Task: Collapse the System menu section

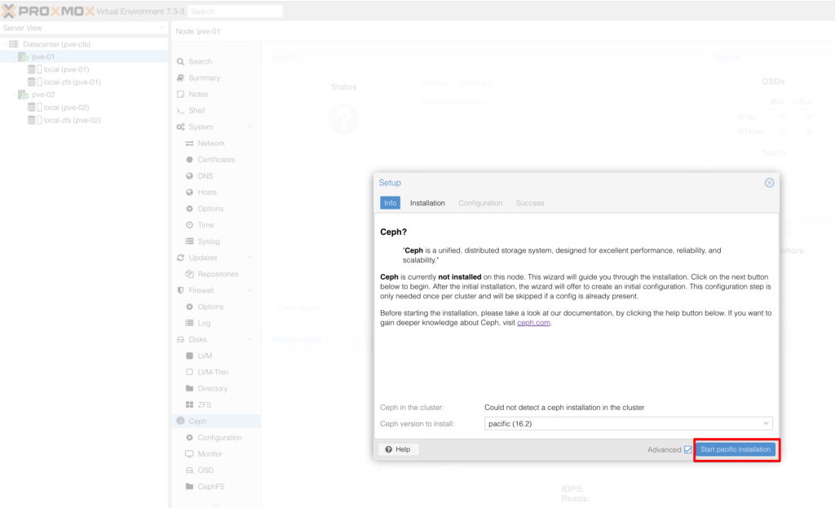Action: pyautogui.click(x=250, y=127)
